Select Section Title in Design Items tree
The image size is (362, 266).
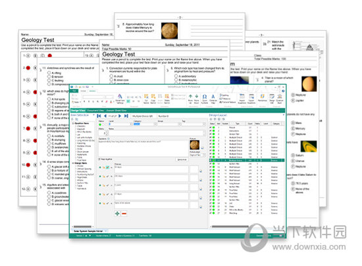coord(82,183)
